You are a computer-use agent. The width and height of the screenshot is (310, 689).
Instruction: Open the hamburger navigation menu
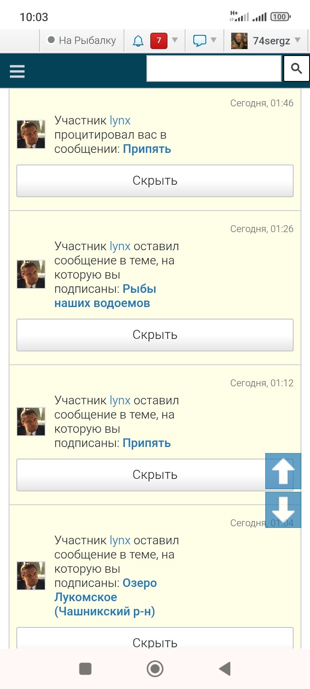[x=17, y=71]
